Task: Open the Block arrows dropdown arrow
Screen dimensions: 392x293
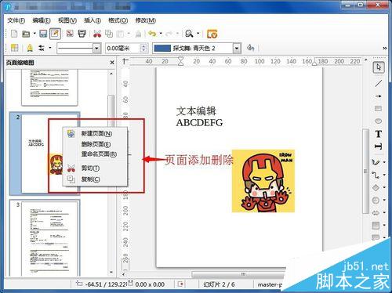Action: (384, 212)
